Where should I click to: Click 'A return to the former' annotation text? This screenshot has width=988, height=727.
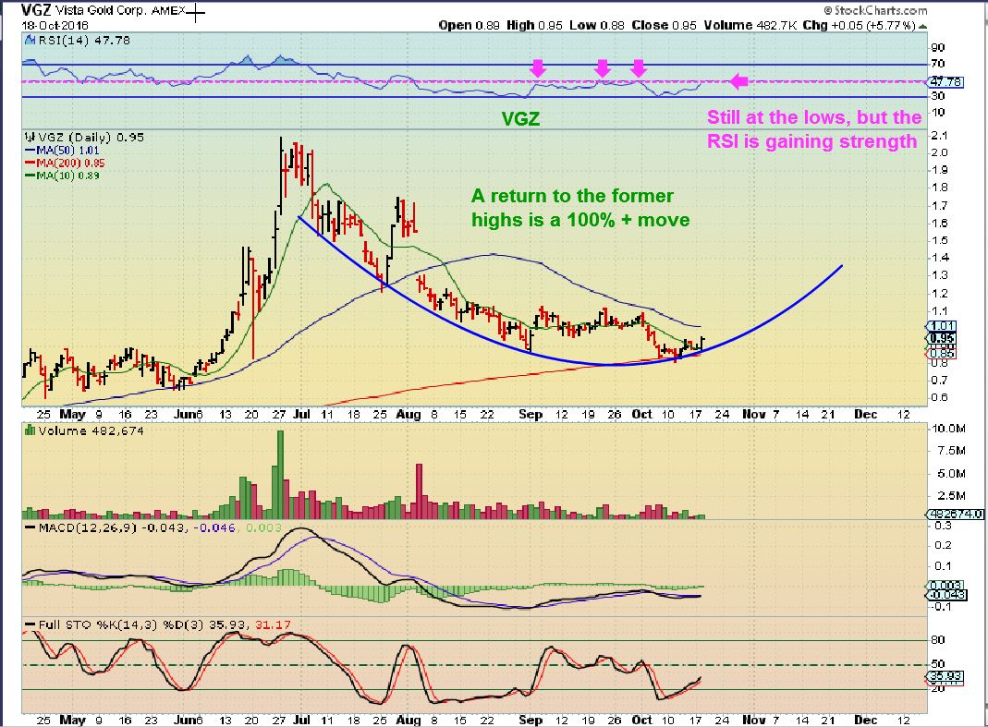(572, 196)
